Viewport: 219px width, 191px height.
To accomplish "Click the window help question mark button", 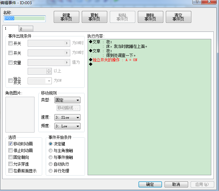I will pyautogui.click(x=197, y=2).
